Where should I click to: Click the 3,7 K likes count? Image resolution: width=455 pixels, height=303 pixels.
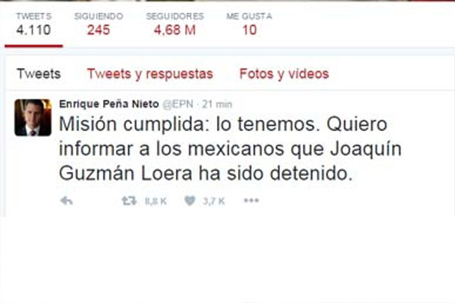pos(214,201)
